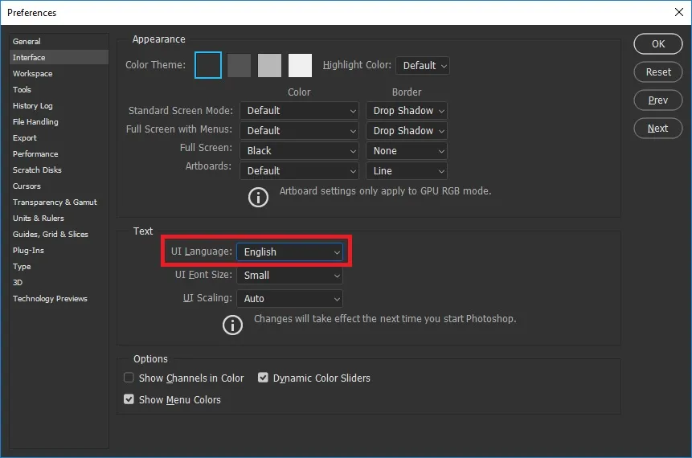Select the Cursors preferences category
The height and width of the screenshot is (458, 692).
pos(59,186)
